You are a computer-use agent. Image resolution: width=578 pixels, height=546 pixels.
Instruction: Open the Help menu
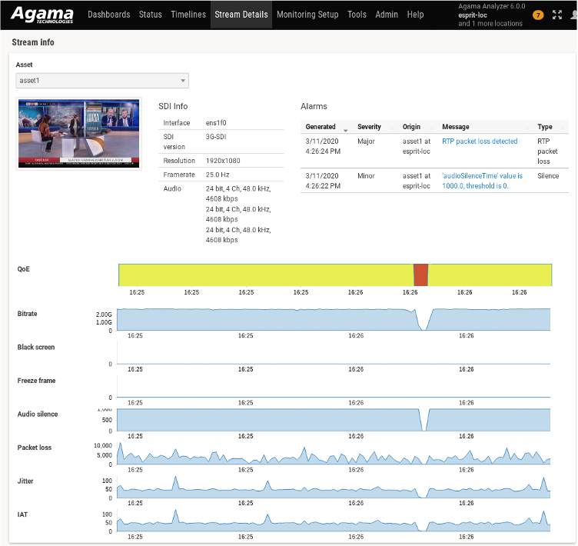click(x=415, y=15)
